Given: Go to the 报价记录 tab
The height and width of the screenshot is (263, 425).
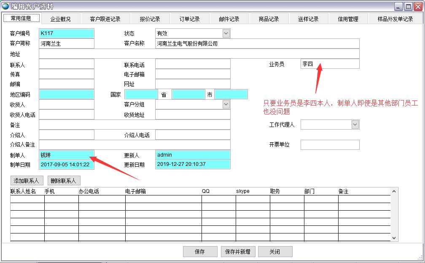Looking at the screenshot, I should click(150, 19).
